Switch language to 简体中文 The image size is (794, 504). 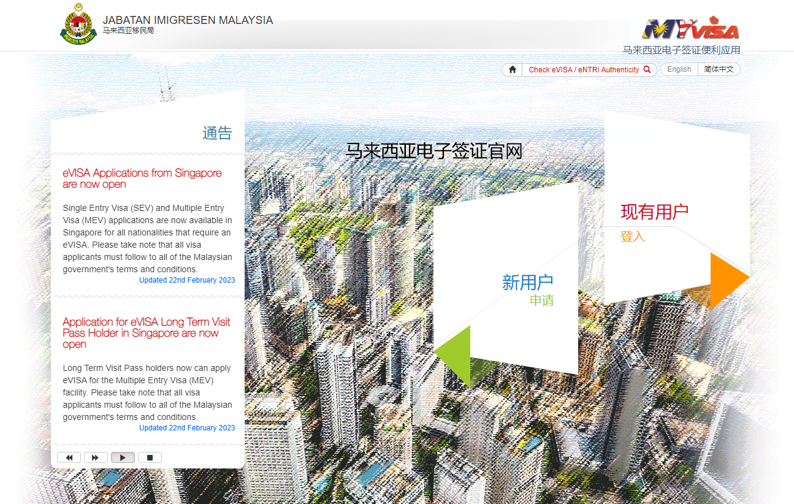719,70
